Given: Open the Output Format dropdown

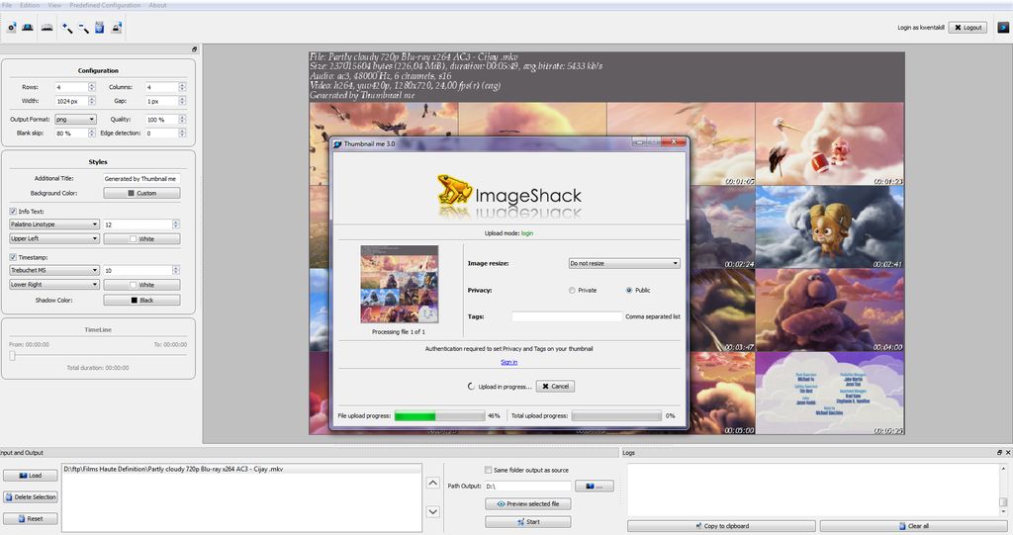Looking at the screenshot, I should tap(75, 119).
